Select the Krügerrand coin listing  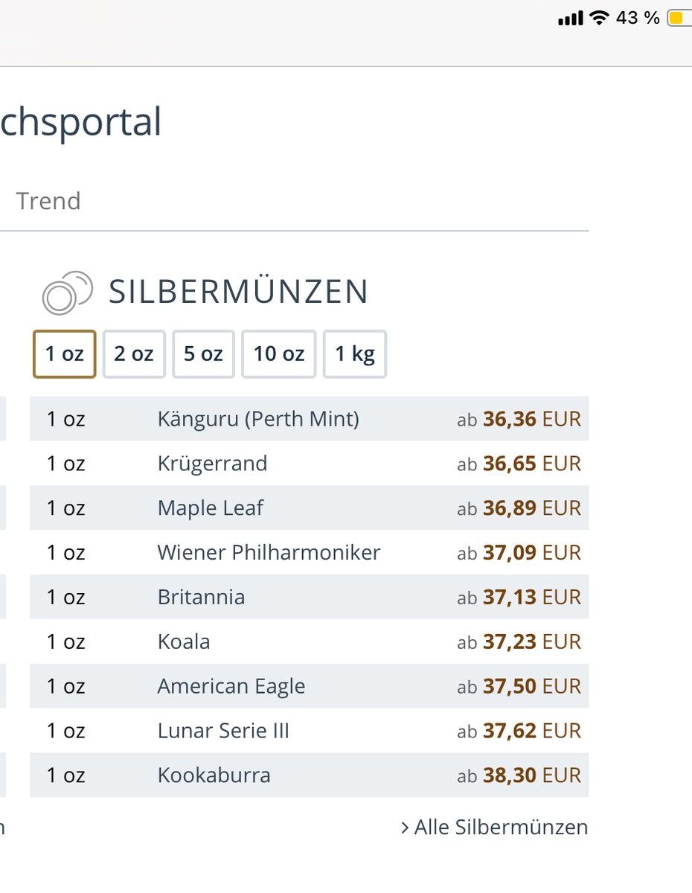pos(212,464)
